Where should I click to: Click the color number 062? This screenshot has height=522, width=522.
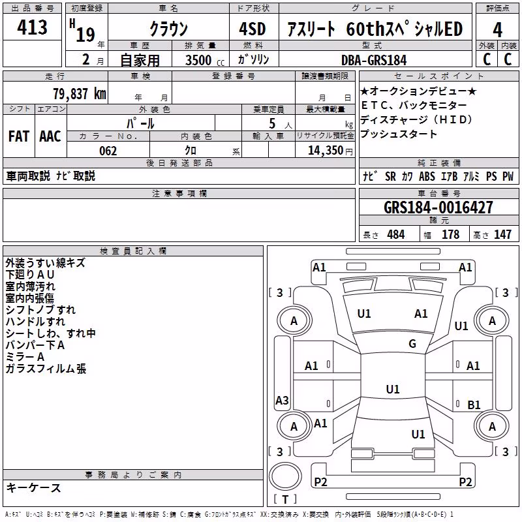[x=108, y=151]
